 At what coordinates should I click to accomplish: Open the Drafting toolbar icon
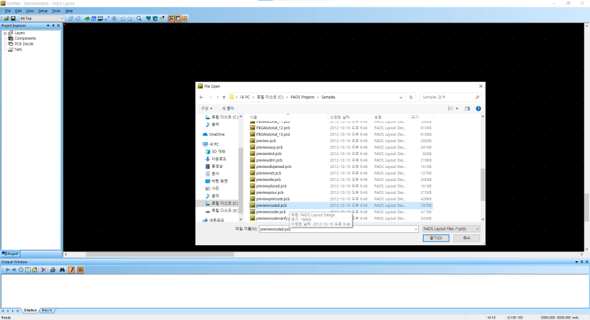87,18
